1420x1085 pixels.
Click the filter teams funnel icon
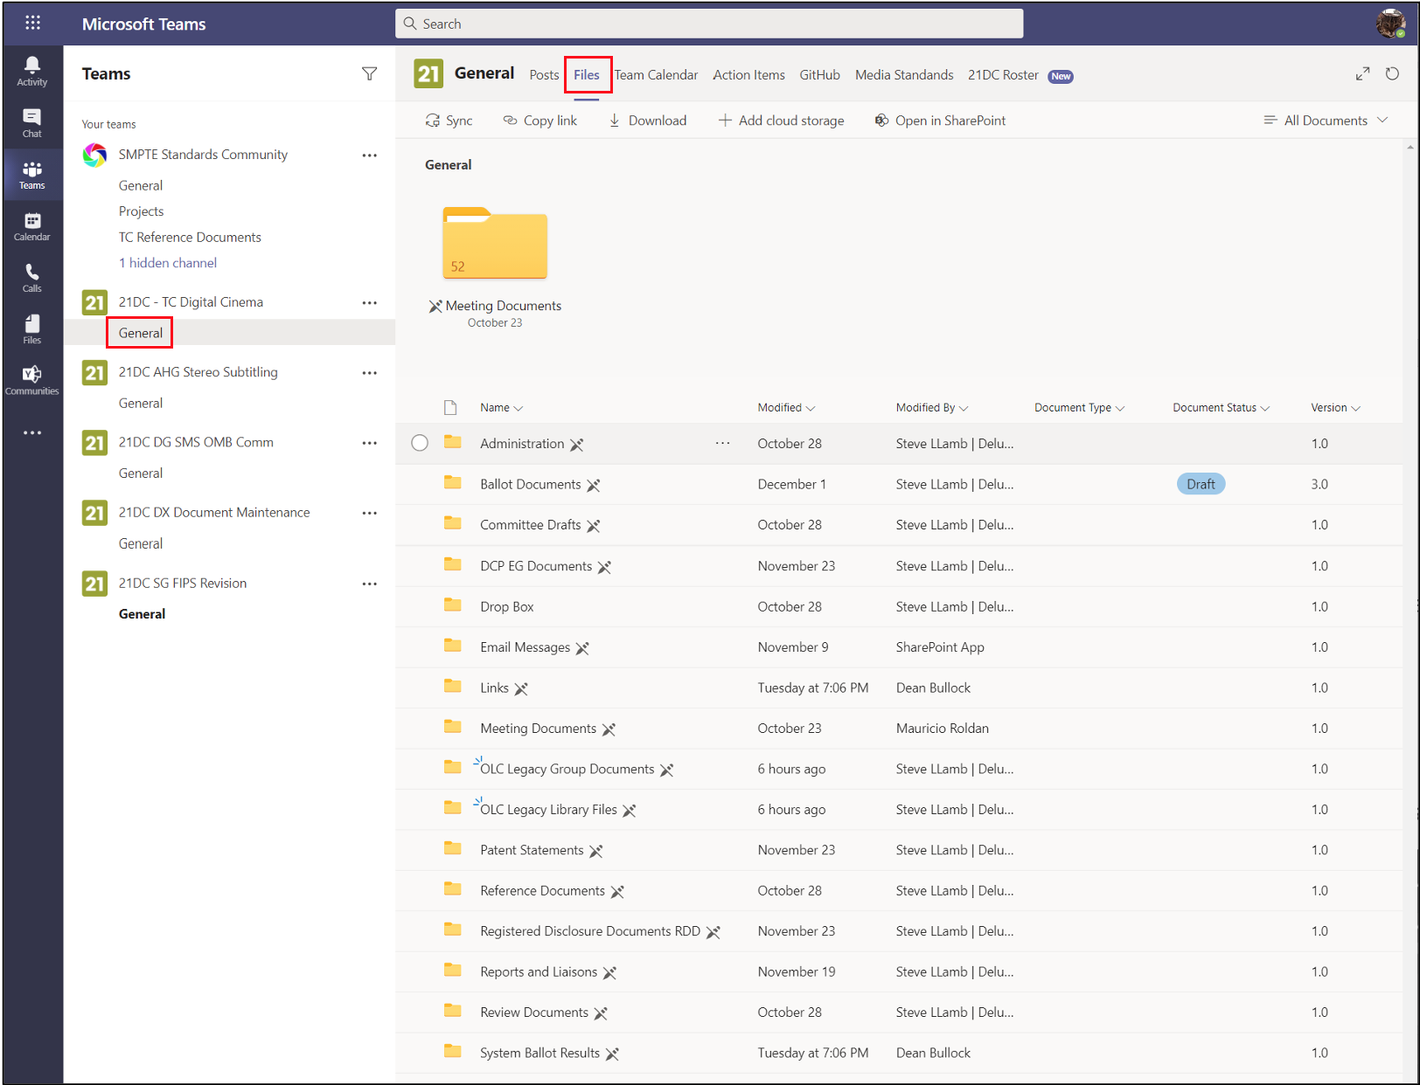click(370, 74)
